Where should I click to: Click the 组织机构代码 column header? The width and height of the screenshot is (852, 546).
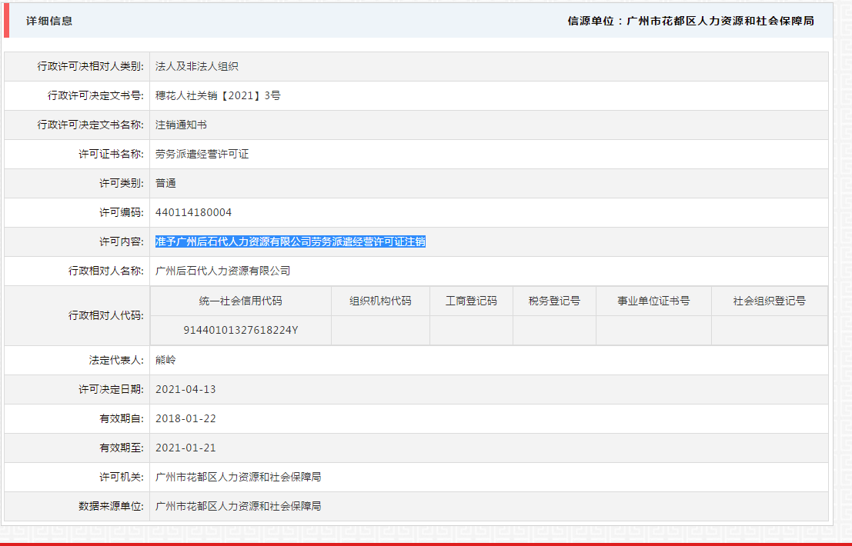point(380,301)
